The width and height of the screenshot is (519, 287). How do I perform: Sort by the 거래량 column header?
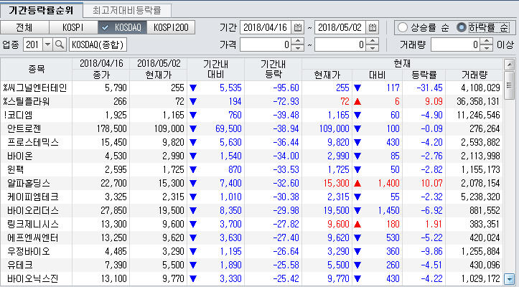(474, 75)
